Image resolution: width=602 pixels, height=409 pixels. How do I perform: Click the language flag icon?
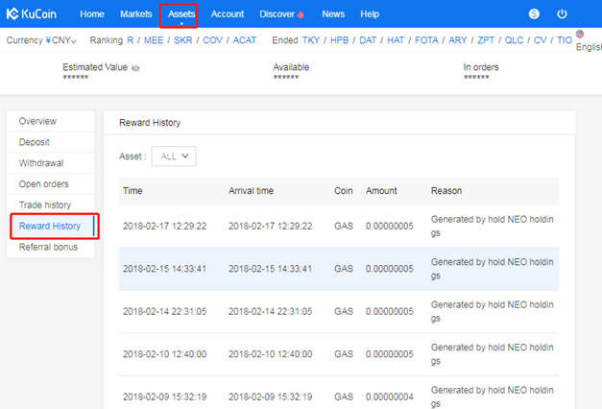coord(580,35)
